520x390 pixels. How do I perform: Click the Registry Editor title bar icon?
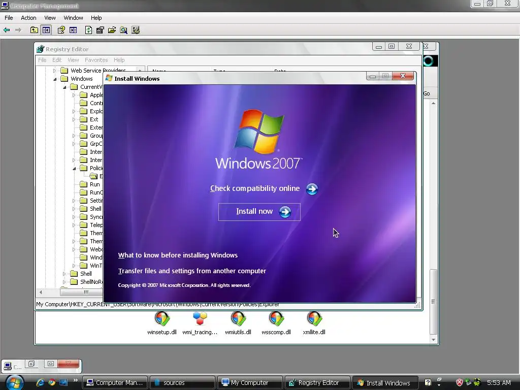click(x=40, y=49)
